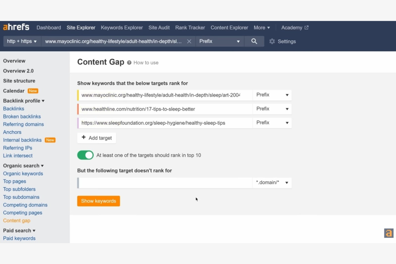Open the Prefix mode dropdown in search bar
This screenshot has height=264, width=396.
(220, 41)
